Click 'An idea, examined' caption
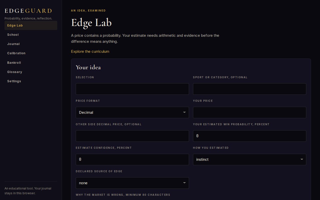The width and height of the screenshot is (320, 200). click(88, 10)
